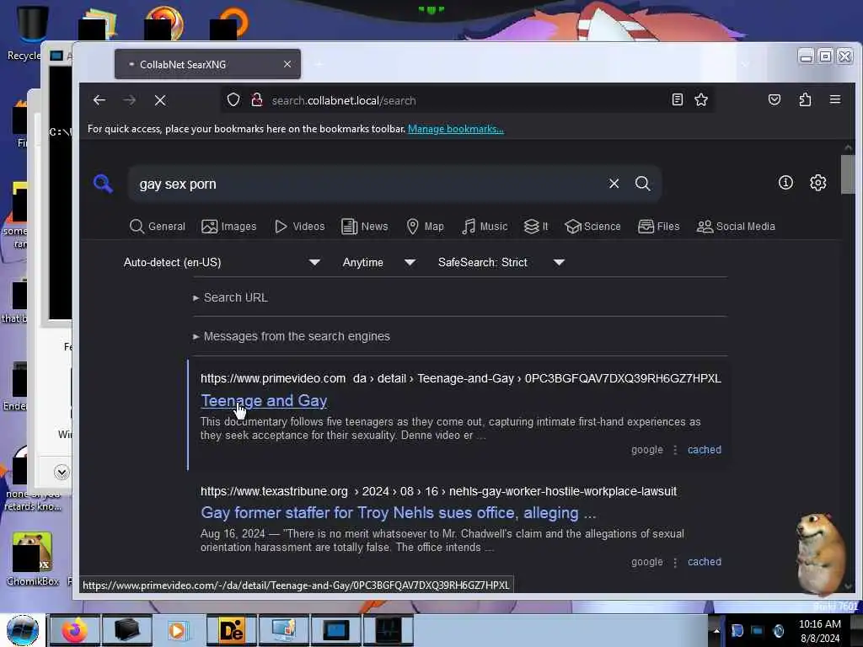Open the ChomikBox desktop icon

point(33,559)
